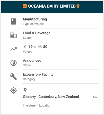Click the 19.4 investment value
This screenshot has height=115, width=104.
click(32, 47)
